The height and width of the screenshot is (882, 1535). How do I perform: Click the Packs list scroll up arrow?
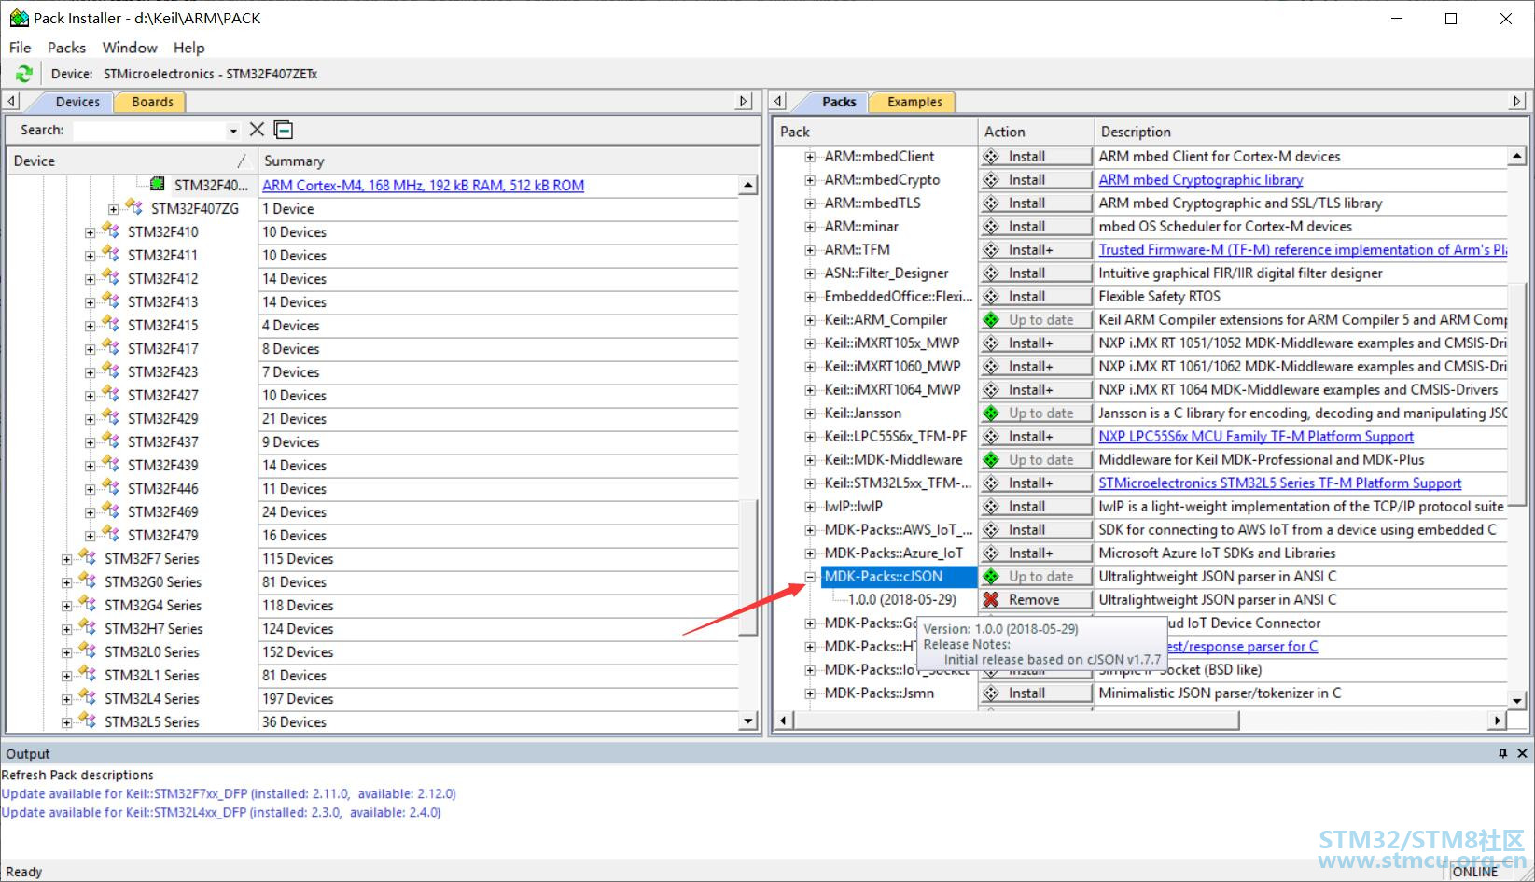coord(1517,156)
